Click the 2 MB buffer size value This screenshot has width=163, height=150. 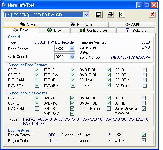point(146,47)
